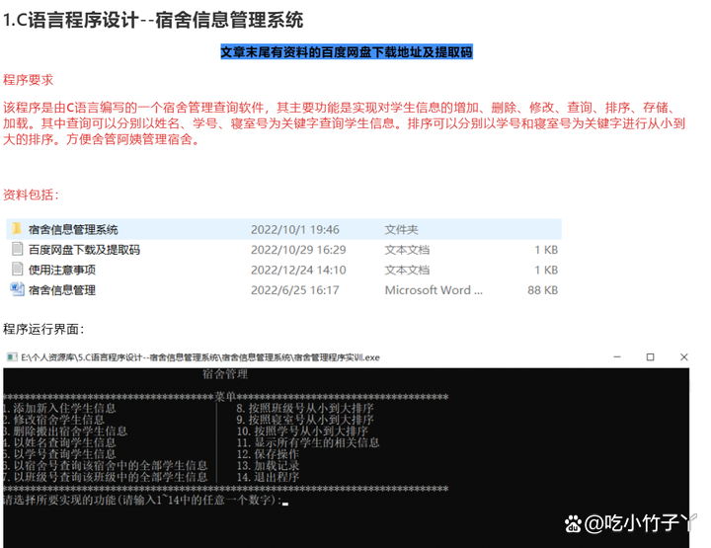The width and height of the screenshot is (711, 548).
Task: Click the file name 宿舍信息管理
Action: click(62, 290)
